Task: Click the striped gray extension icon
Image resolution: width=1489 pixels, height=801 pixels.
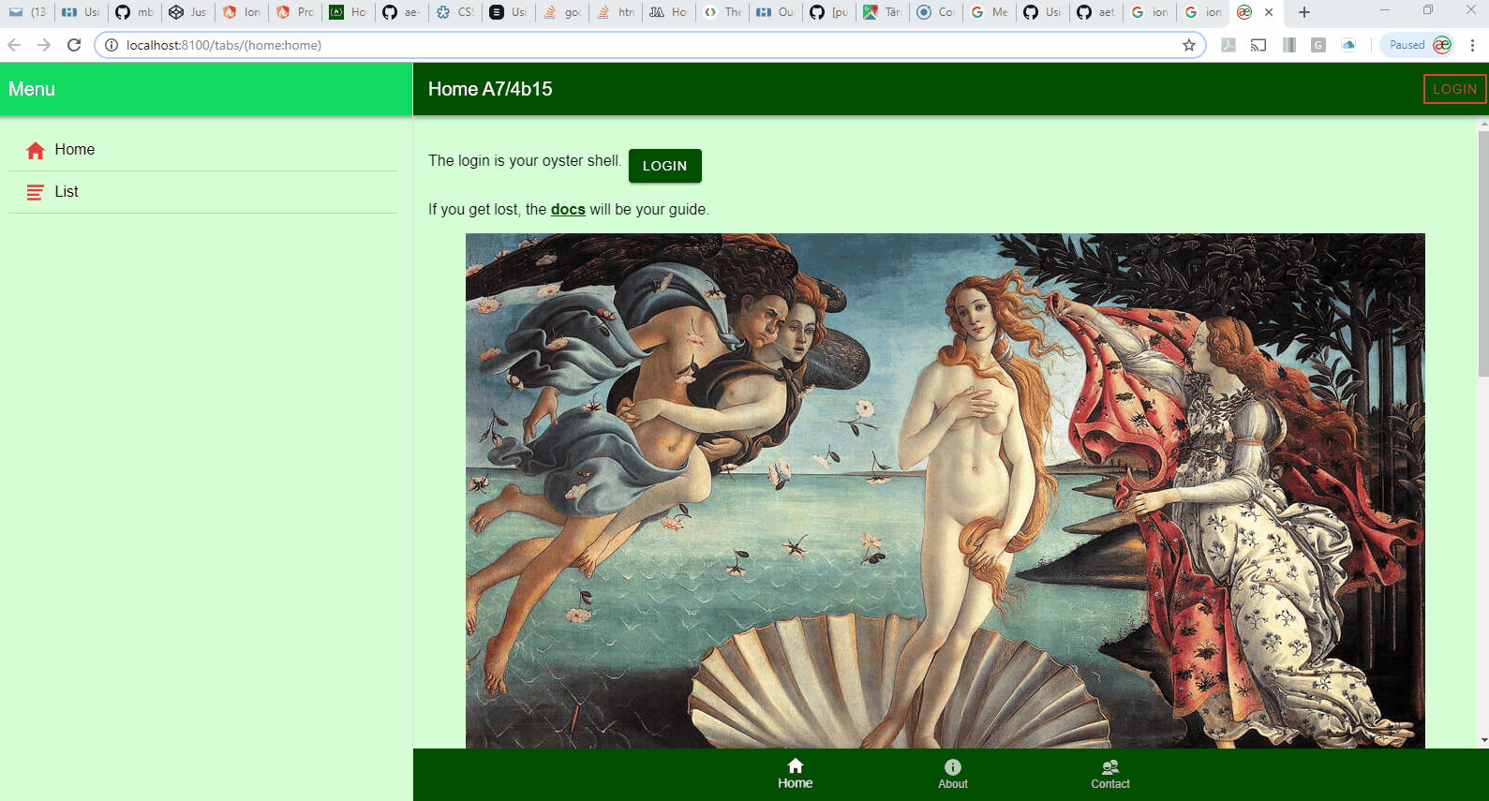Action: click(1289, 45)
